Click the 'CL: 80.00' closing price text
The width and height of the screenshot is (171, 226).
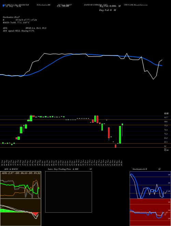point(63,6)
